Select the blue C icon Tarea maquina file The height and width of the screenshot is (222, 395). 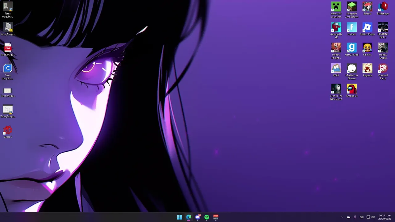pyautogui.click(x=8, y=72)
